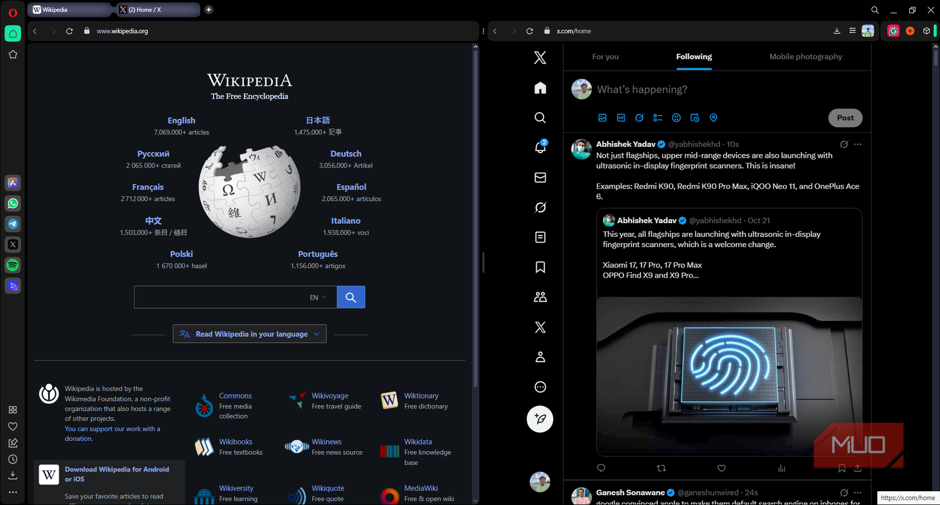Open more options on Abhishek Yadav's post
Image resolution: width=940 pixels, height=505 pixels.
click(x=857, y=145)
